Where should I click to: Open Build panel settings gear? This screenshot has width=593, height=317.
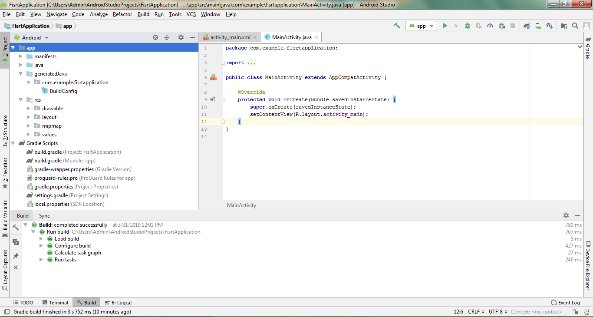tap(566, 215)
